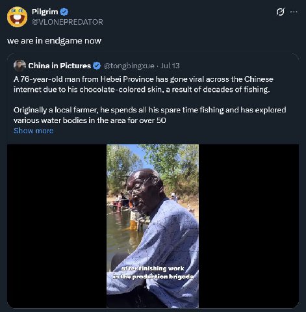Open the @VLONEPREDATOR handle link
The width and height of the screenshot is (306, 312).
[68, 22]
